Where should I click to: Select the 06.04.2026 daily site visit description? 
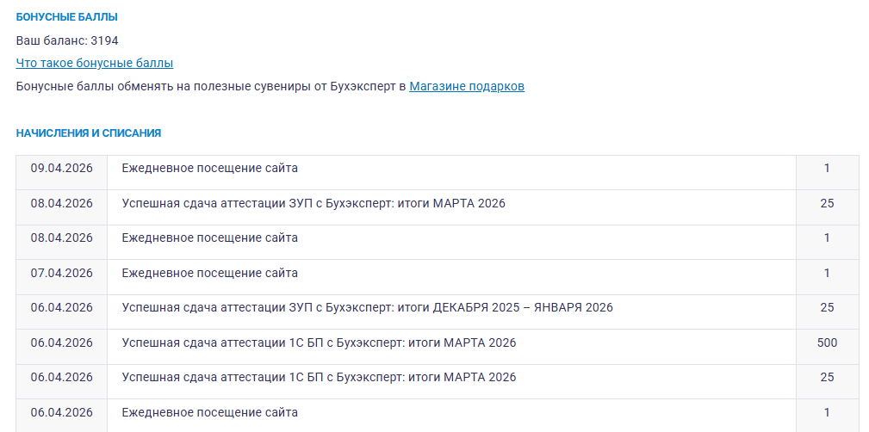(210, 412)
